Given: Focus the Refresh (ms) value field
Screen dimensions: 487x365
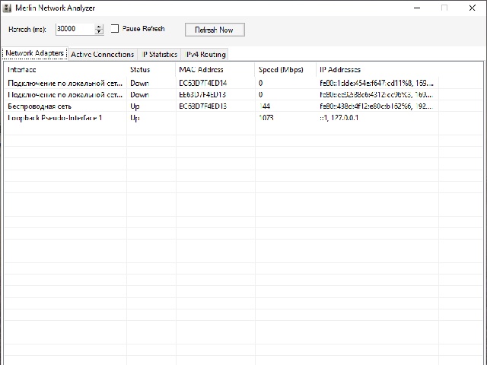Looking at the screenshot, I should point(75,29).
